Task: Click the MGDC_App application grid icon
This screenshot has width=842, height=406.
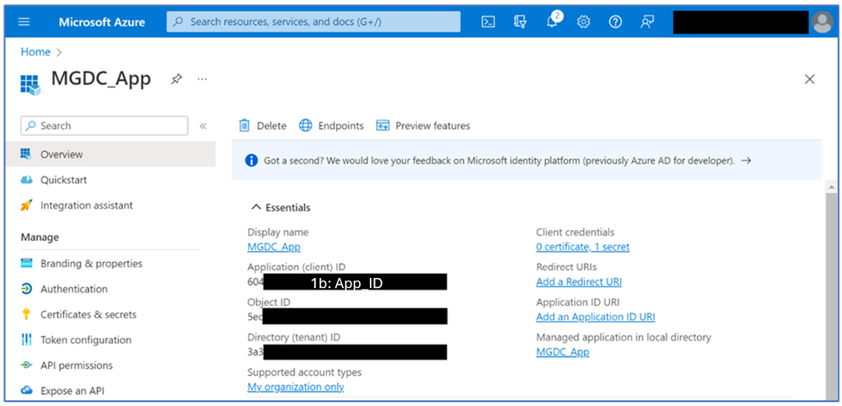Action: [30, 85]
